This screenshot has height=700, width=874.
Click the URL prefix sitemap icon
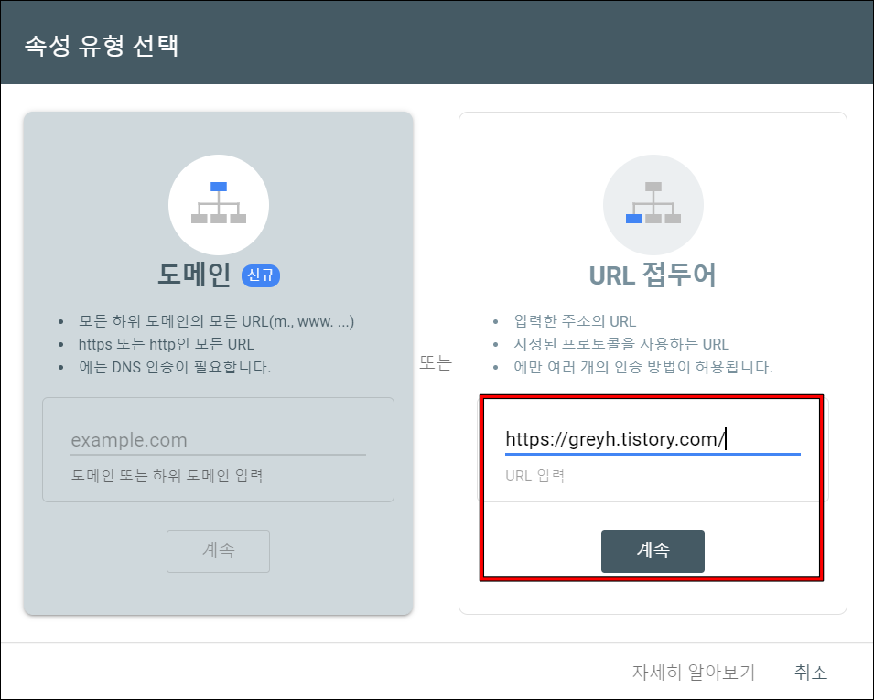[x=653, y=205]
